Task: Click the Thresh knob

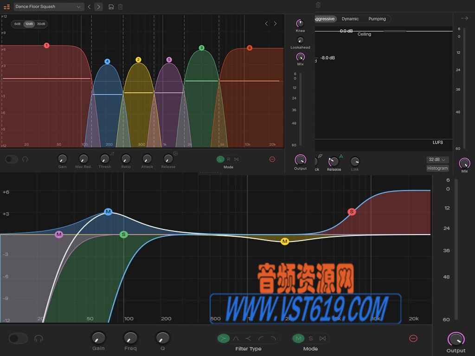Action: click(104, 159)
